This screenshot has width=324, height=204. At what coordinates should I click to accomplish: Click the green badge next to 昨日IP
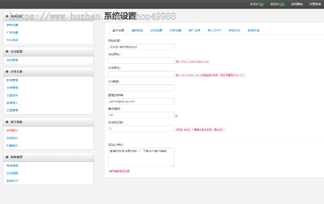tap(282, 4)
